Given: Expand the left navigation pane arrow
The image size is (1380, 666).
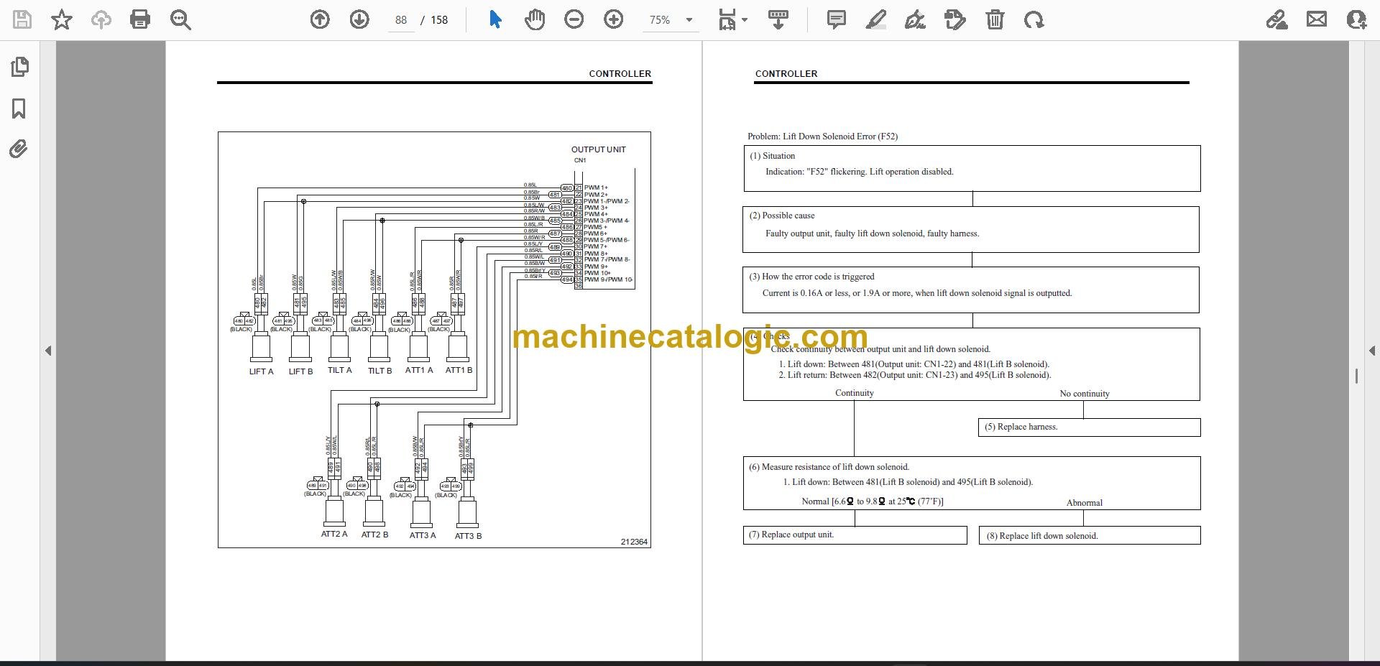Looking at the screenshot, I should tap(48, 351).
